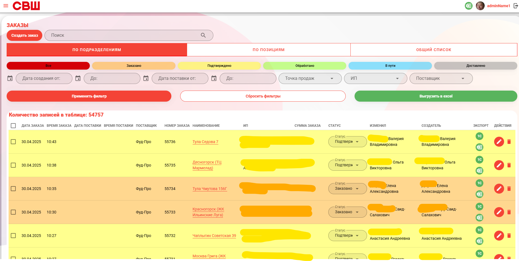
Task: Toggle the select-all checkbox in table header
Action: point(13,126)
